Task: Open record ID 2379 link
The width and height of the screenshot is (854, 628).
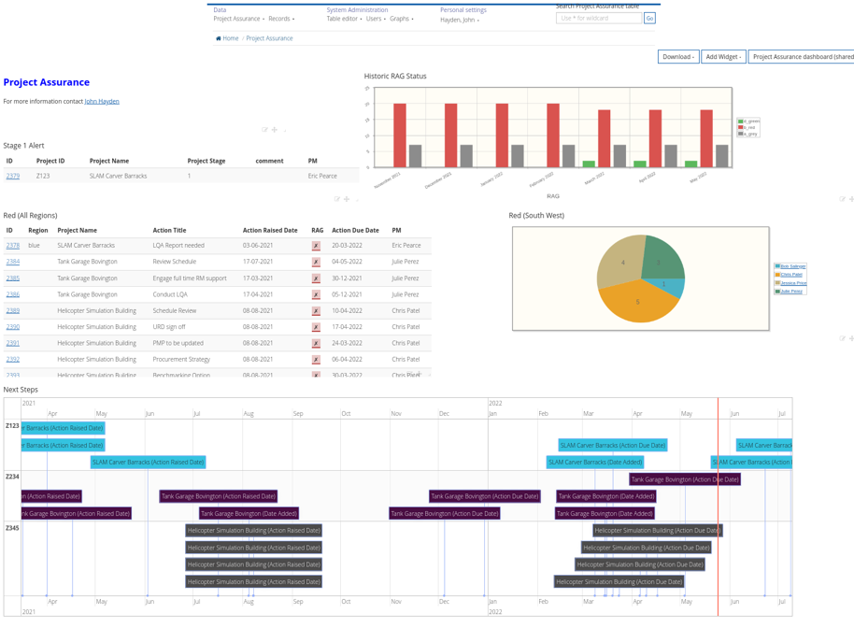Action: pyautogui.click(x=12, y=176)
